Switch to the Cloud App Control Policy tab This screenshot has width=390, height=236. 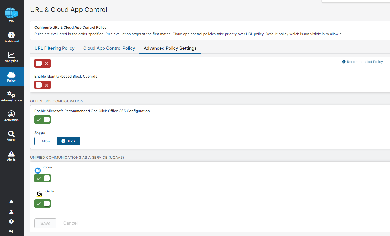109,48
